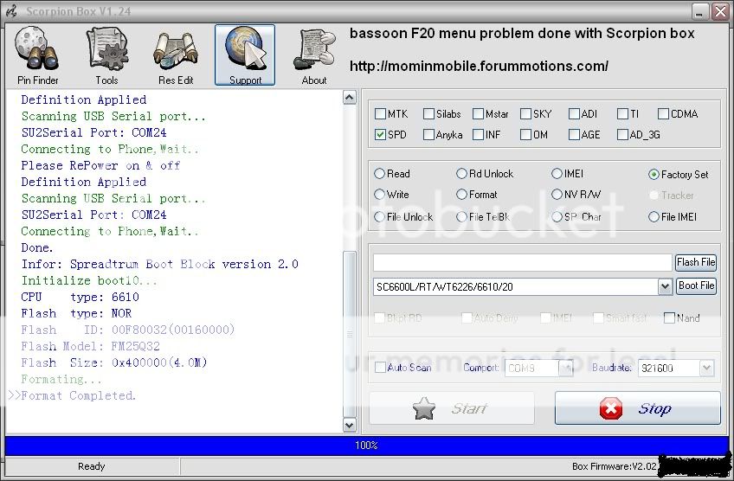Viewport: 734px width, 481px height.
Task: Uncheck the SPD checkbox
Action: click(380, 135)
